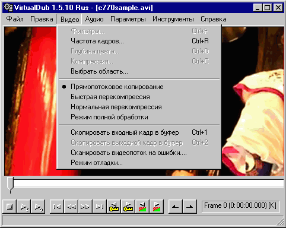Image resolution: width=286 pixels, height=228 pixels.
Task: Minimize the VirtualDub window
Action: pyautogui.click(x=258, y=8)
